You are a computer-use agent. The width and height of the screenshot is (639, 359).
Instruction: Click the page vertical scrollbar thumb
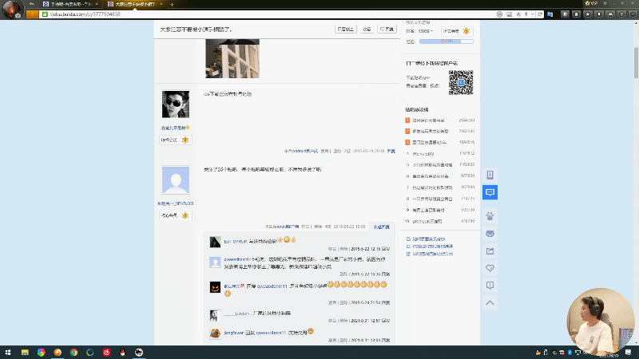click(636, 63)
